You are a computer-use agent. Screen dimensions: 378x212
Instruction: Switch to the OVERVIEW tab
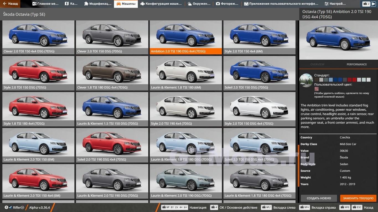(317, 64)
